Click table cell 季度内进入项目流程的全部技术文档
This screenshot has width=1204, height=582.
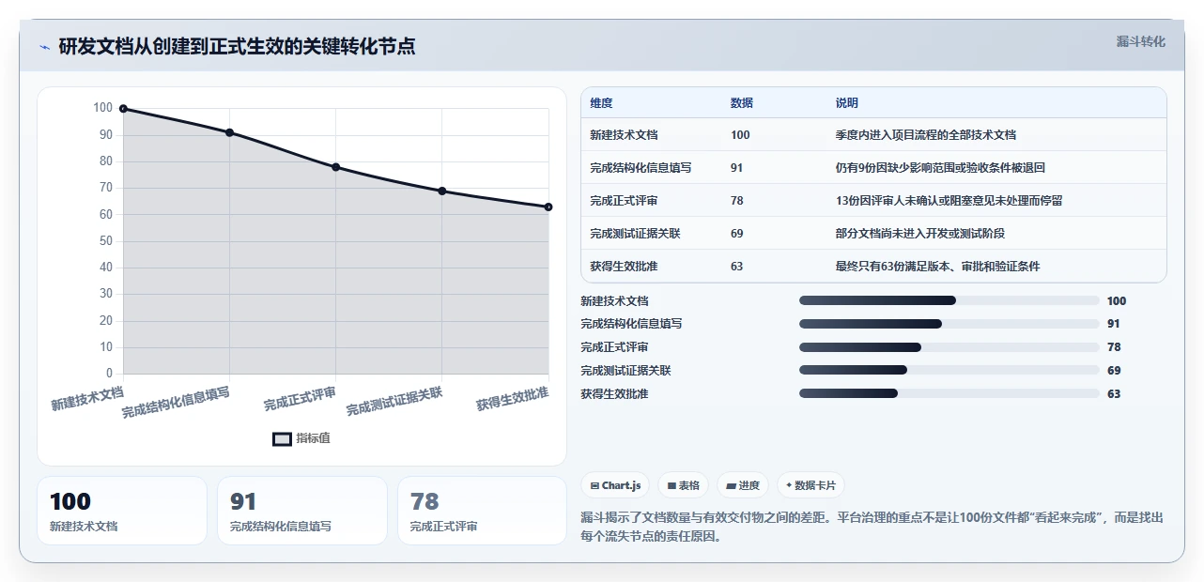tap(926, 135)
